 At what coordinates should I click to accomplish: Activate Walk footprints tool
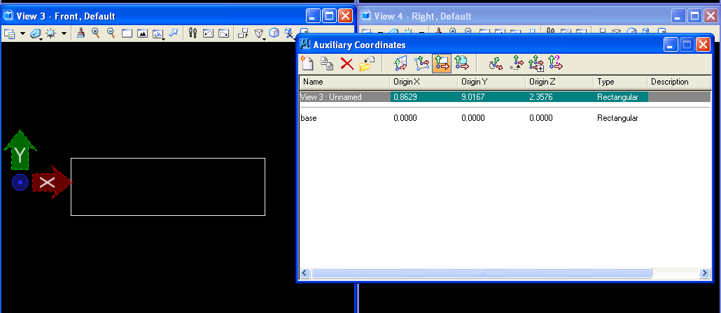tap(193, 33)
